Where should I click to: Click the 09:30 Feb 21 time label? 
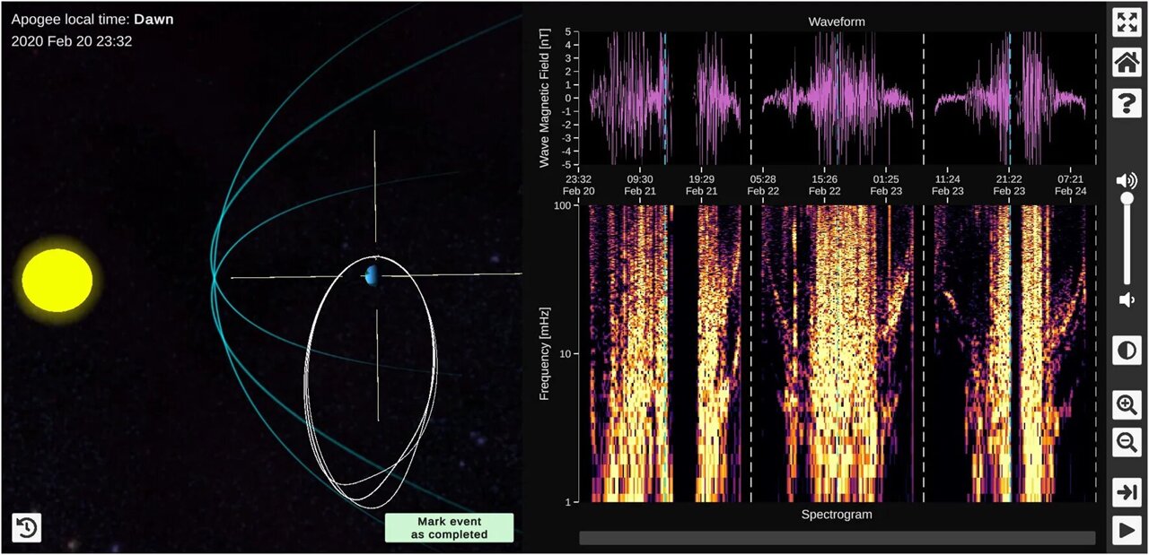[x=640, y=185]
